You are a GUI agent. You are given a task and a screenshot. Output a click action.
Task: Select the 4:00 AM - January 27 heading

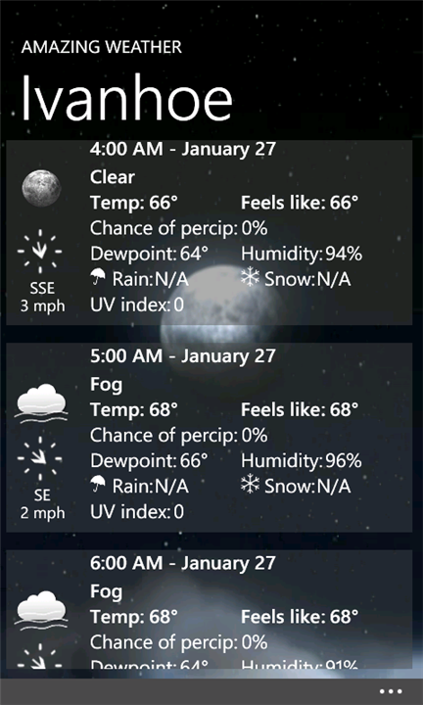[x=182, y=149]
